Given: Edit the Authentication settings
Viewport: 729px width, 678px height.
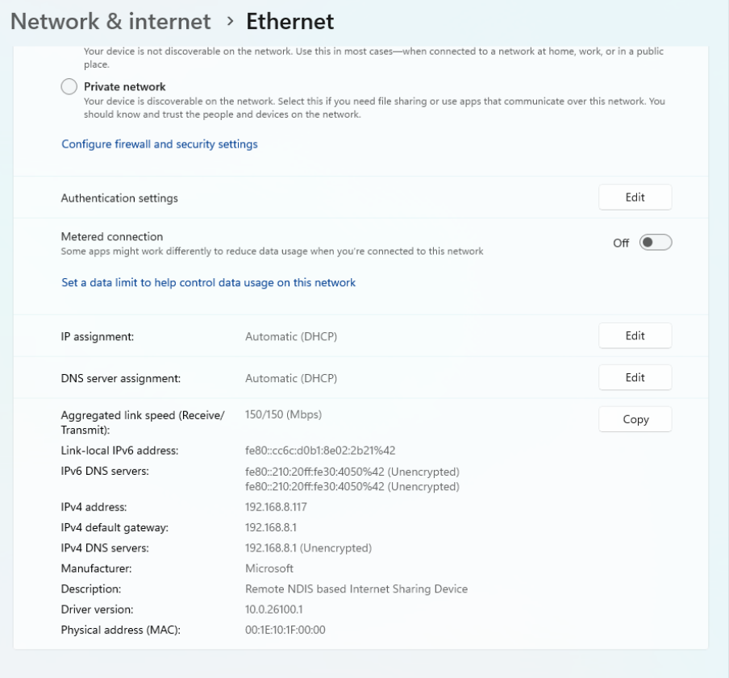Looking at the screenshot, I should click(x=635, y=198).
